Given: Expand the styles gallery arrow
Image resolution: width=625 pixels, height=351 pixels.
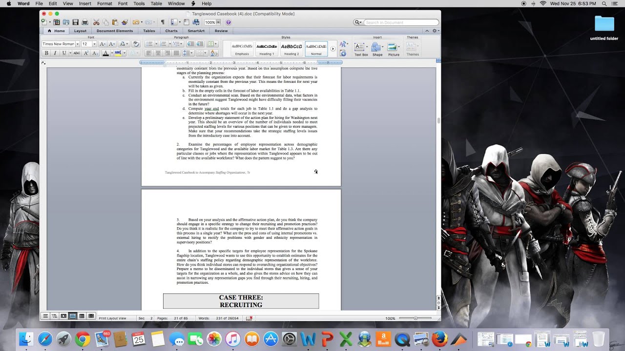Looking at the screenshot, I should coord(333,49).
